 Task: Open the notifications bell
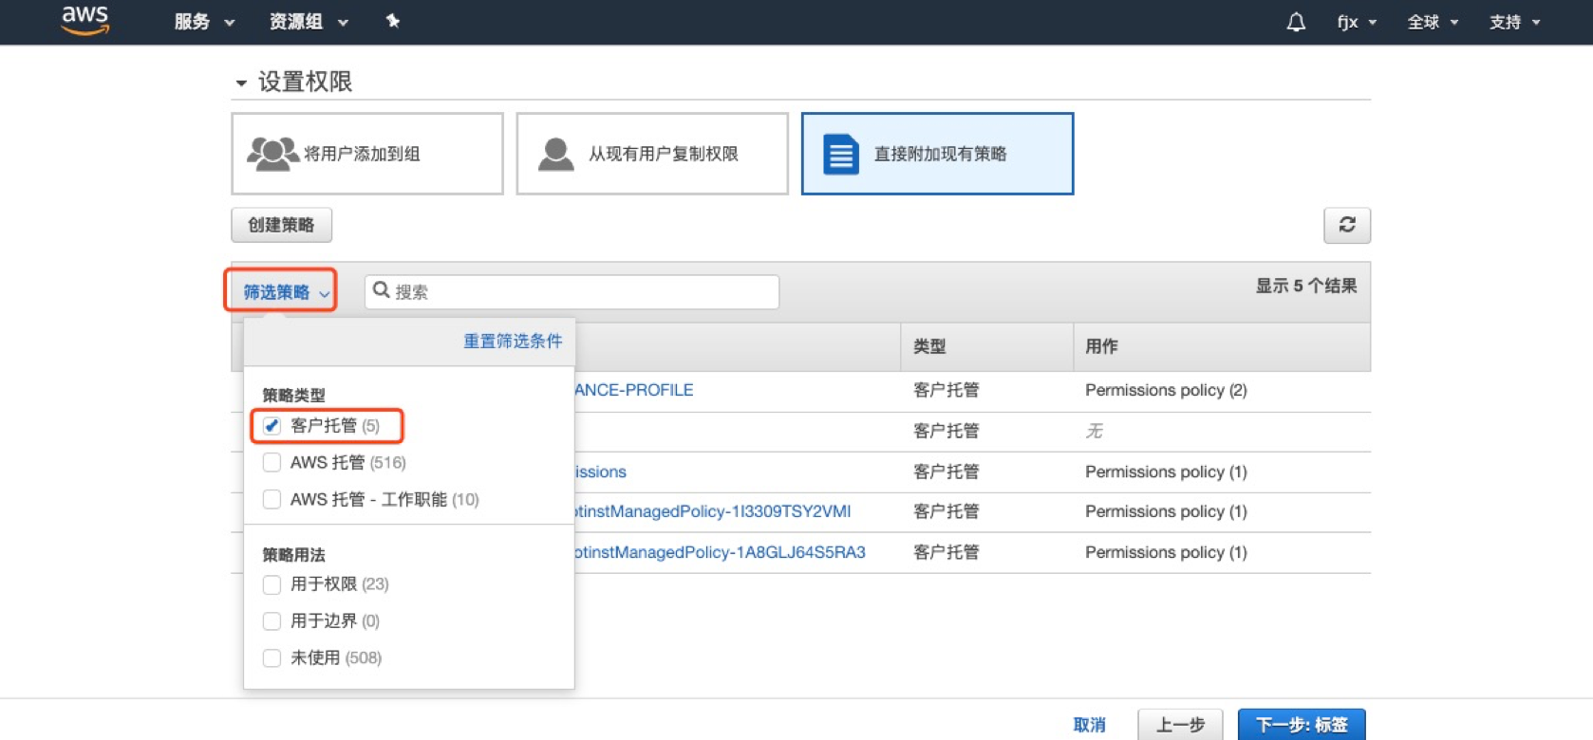1296,22
